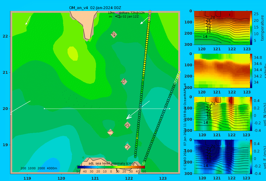Click the map title OM_an_v4 02-Jan-2024 00Z

[x=95, y=8]
